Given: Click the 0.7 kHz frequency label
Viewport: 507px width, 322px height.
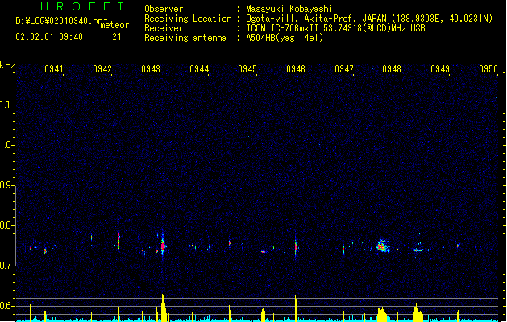Looking at the screenshot, I should [6, 266].
